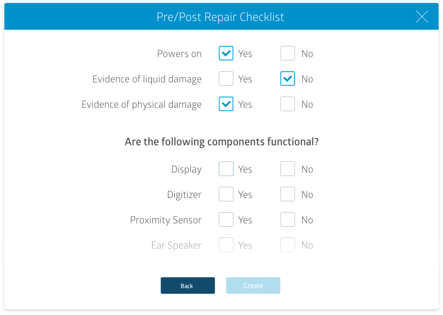Close the Pre/Post Repair Checklist dialog

coord(422,17)
